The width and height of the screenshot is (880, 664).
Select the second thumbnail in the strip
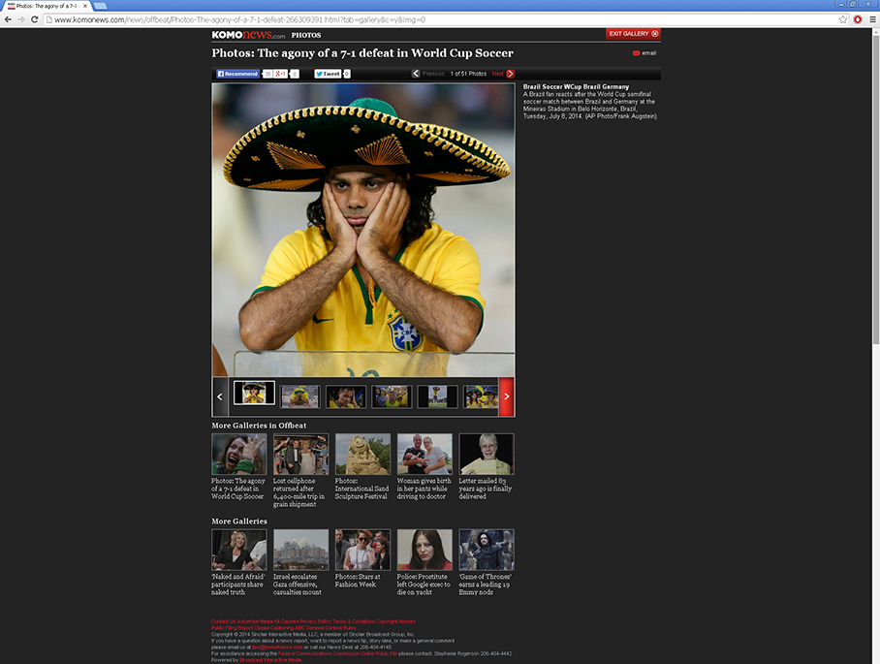(x=300, y=396)
